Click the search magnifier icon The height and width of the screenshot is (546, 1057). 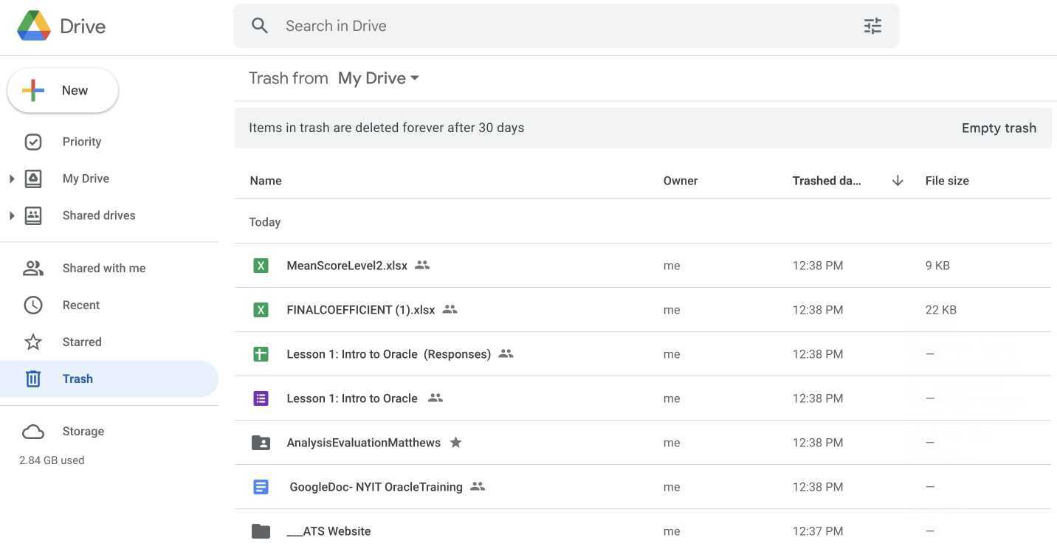click(x=259, y=26)
